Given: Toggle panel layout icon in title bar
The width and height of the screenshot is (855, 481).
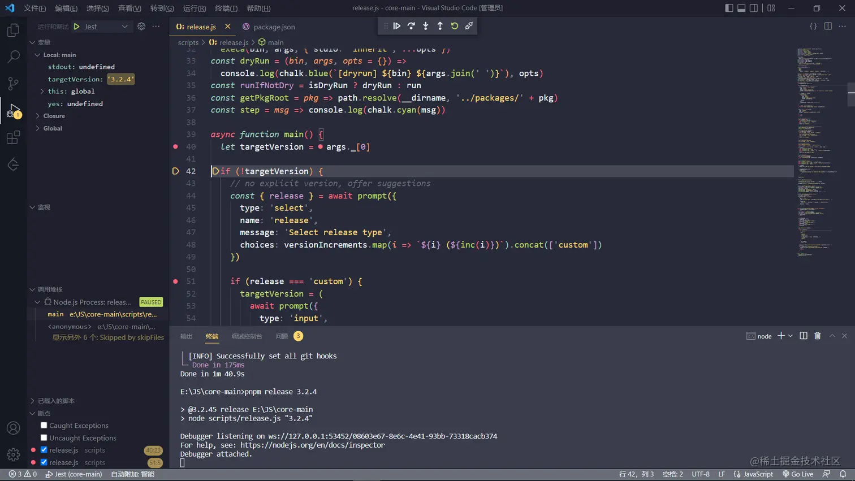Looking at the screenshot, I should [x=741, y=8].
